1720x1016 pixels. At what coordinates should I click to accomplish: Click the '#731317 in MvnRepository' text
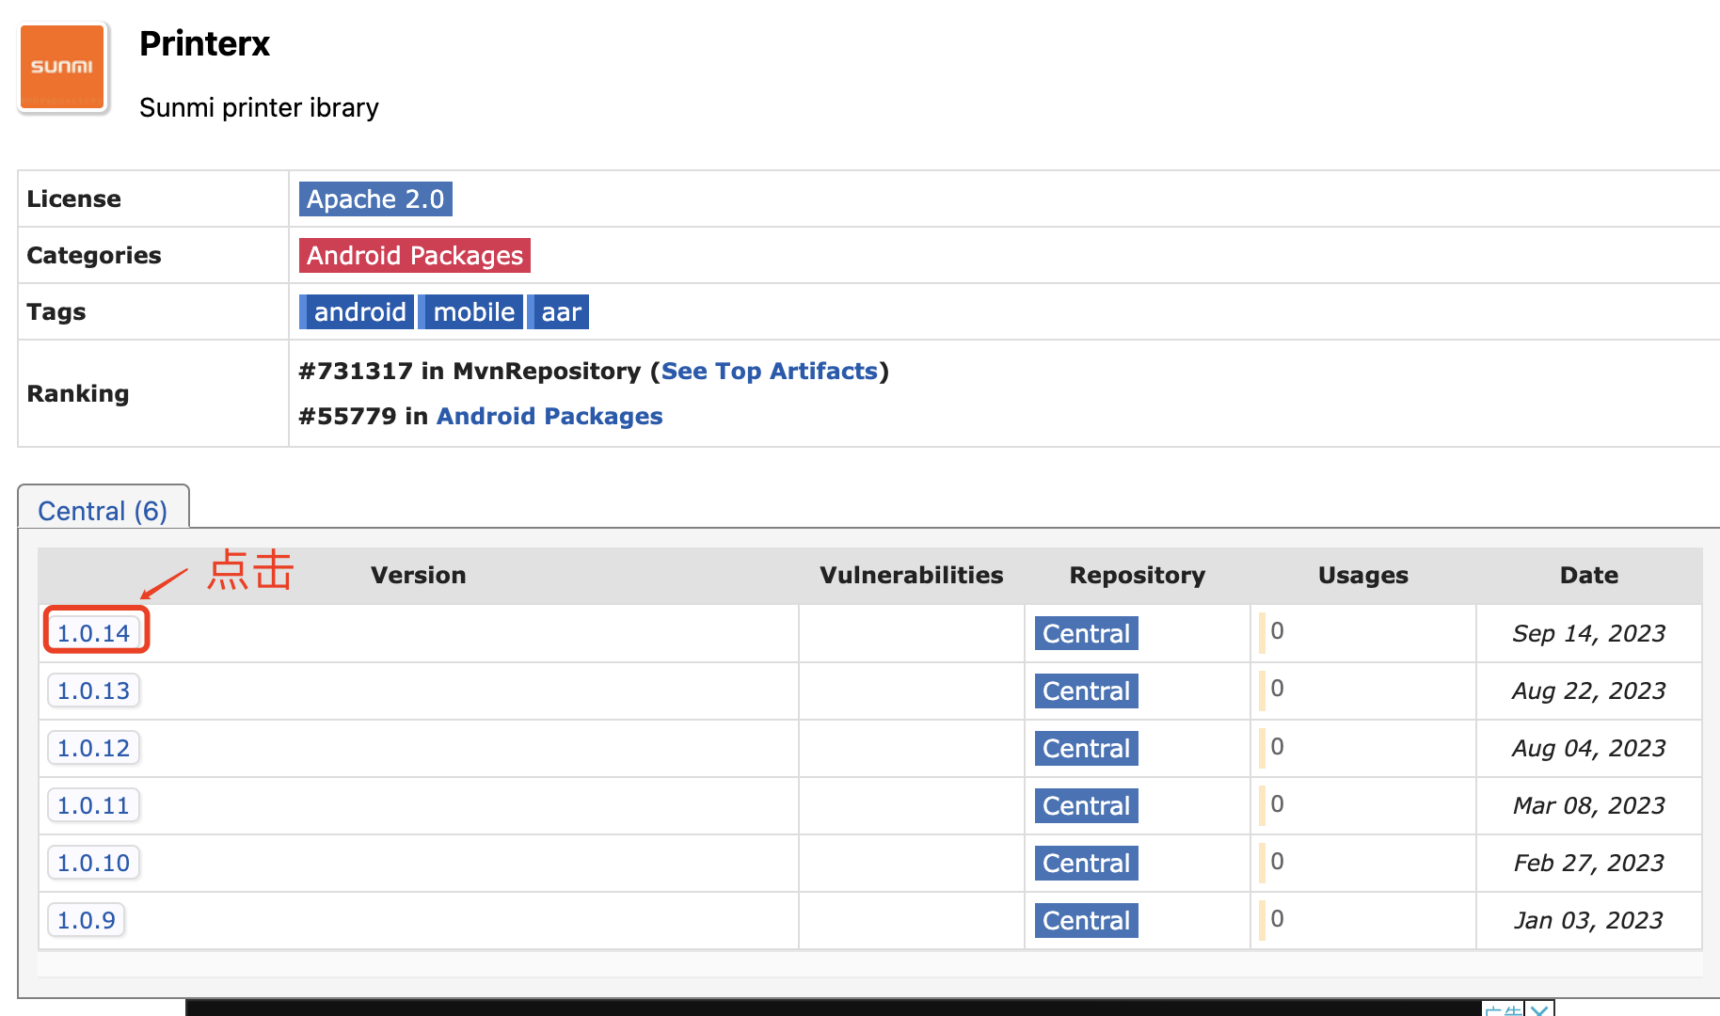470,372
